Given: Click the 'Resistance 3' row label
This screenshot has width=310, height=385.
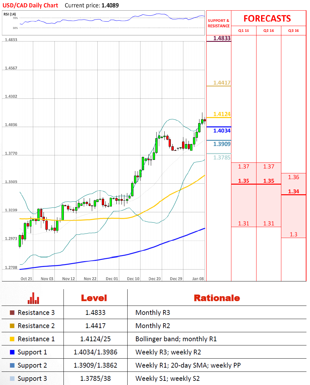Looking at the screenshot, I should click(36, 313).
